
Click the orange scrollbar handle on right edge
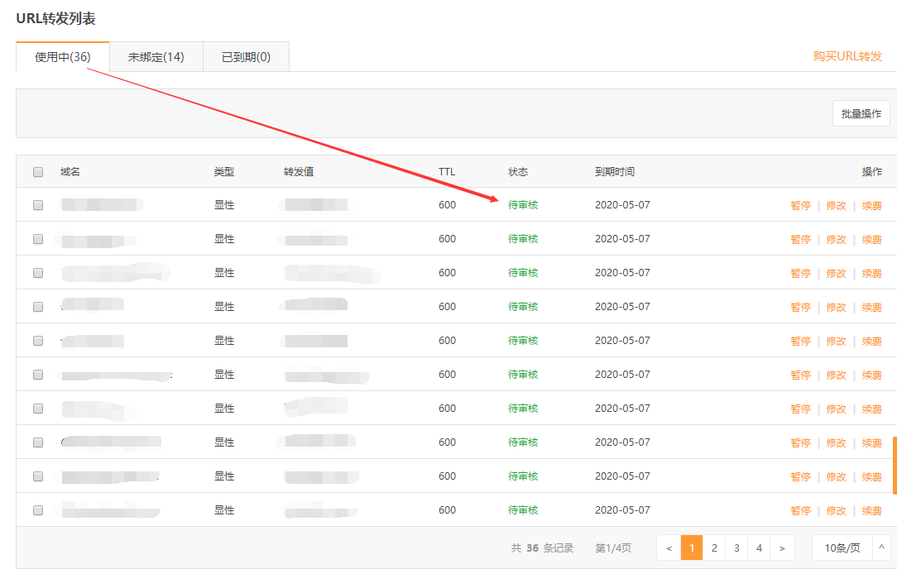(894, 465)
